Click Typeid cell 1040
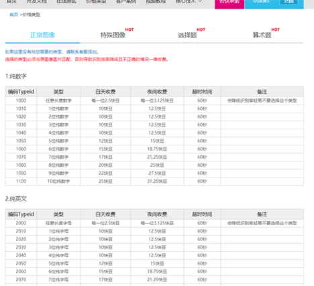Viewport: 314px width, 286px height. click(21, 133)
